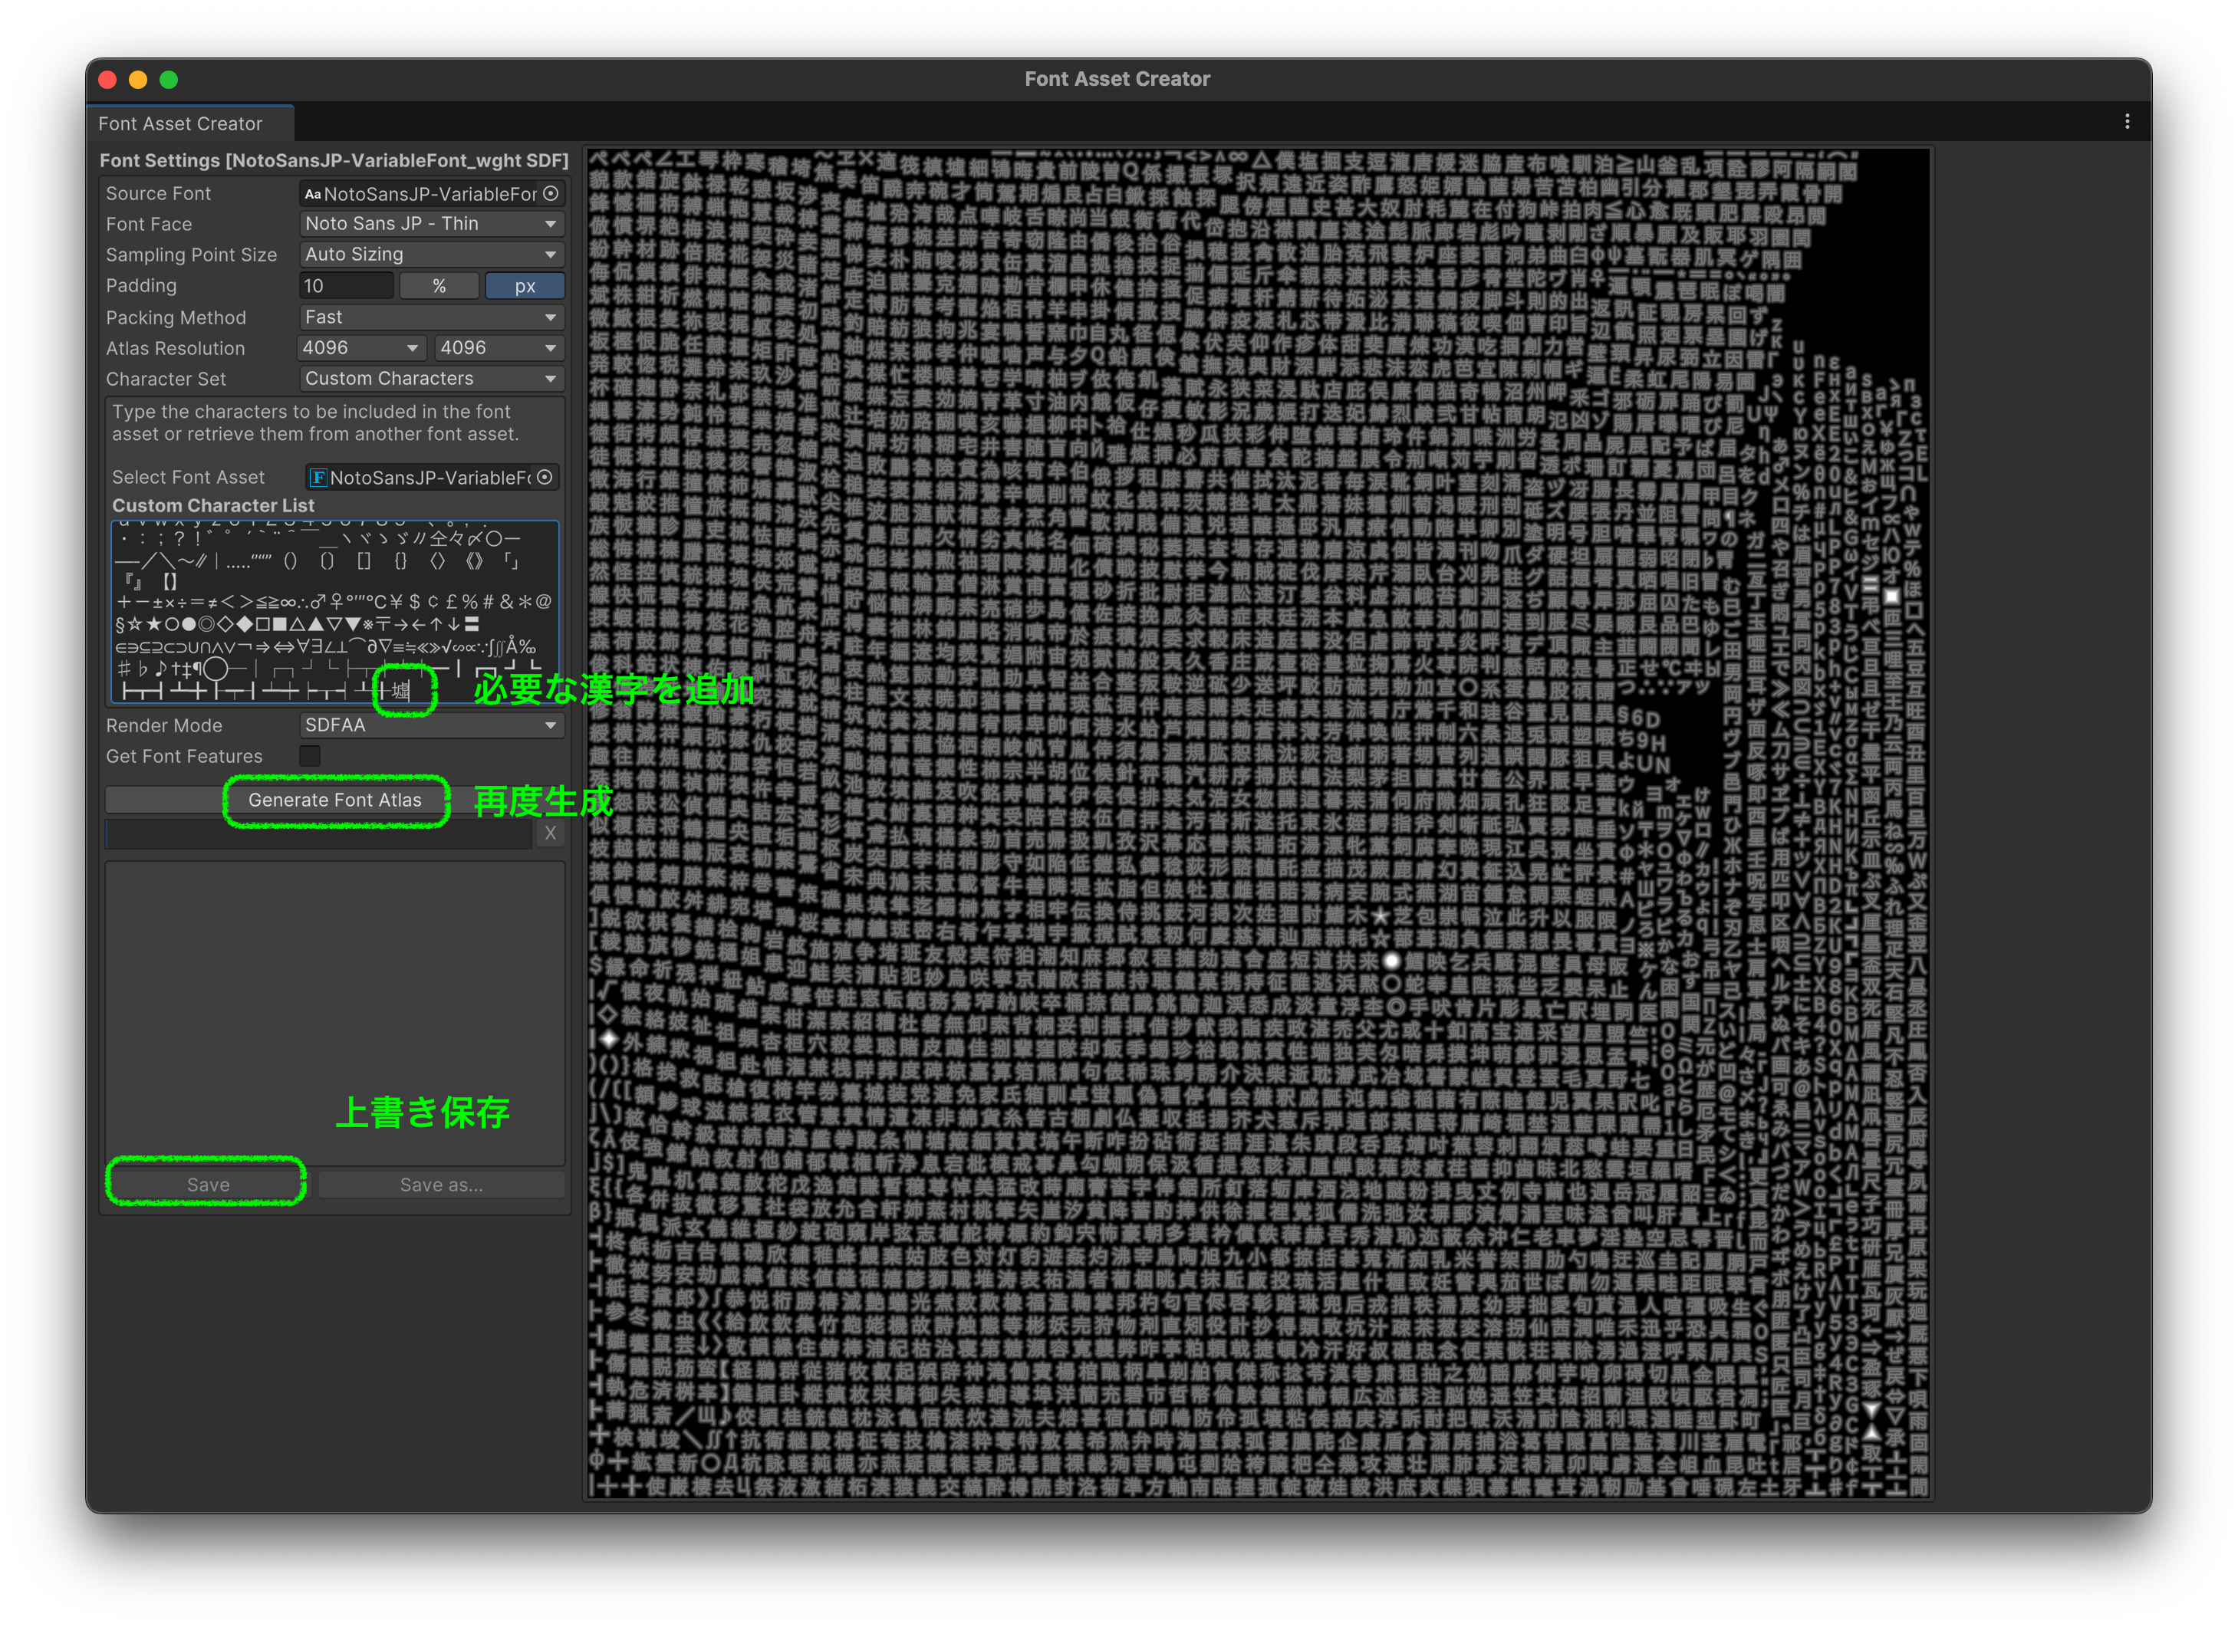2238x1627 pixels.
Task: Select px padding unit toggle
Action: [524, 286]
